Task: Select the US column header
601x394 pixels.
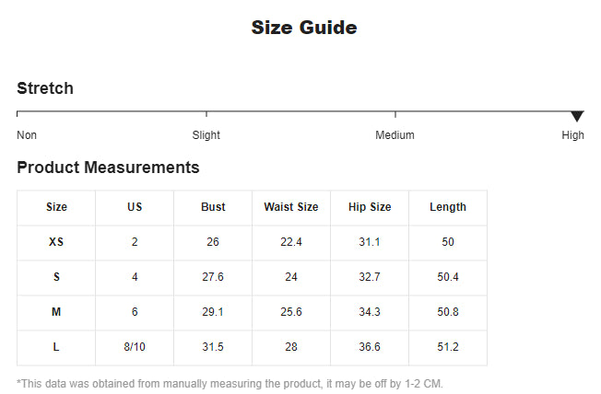Action: click(x=135, y=207)
